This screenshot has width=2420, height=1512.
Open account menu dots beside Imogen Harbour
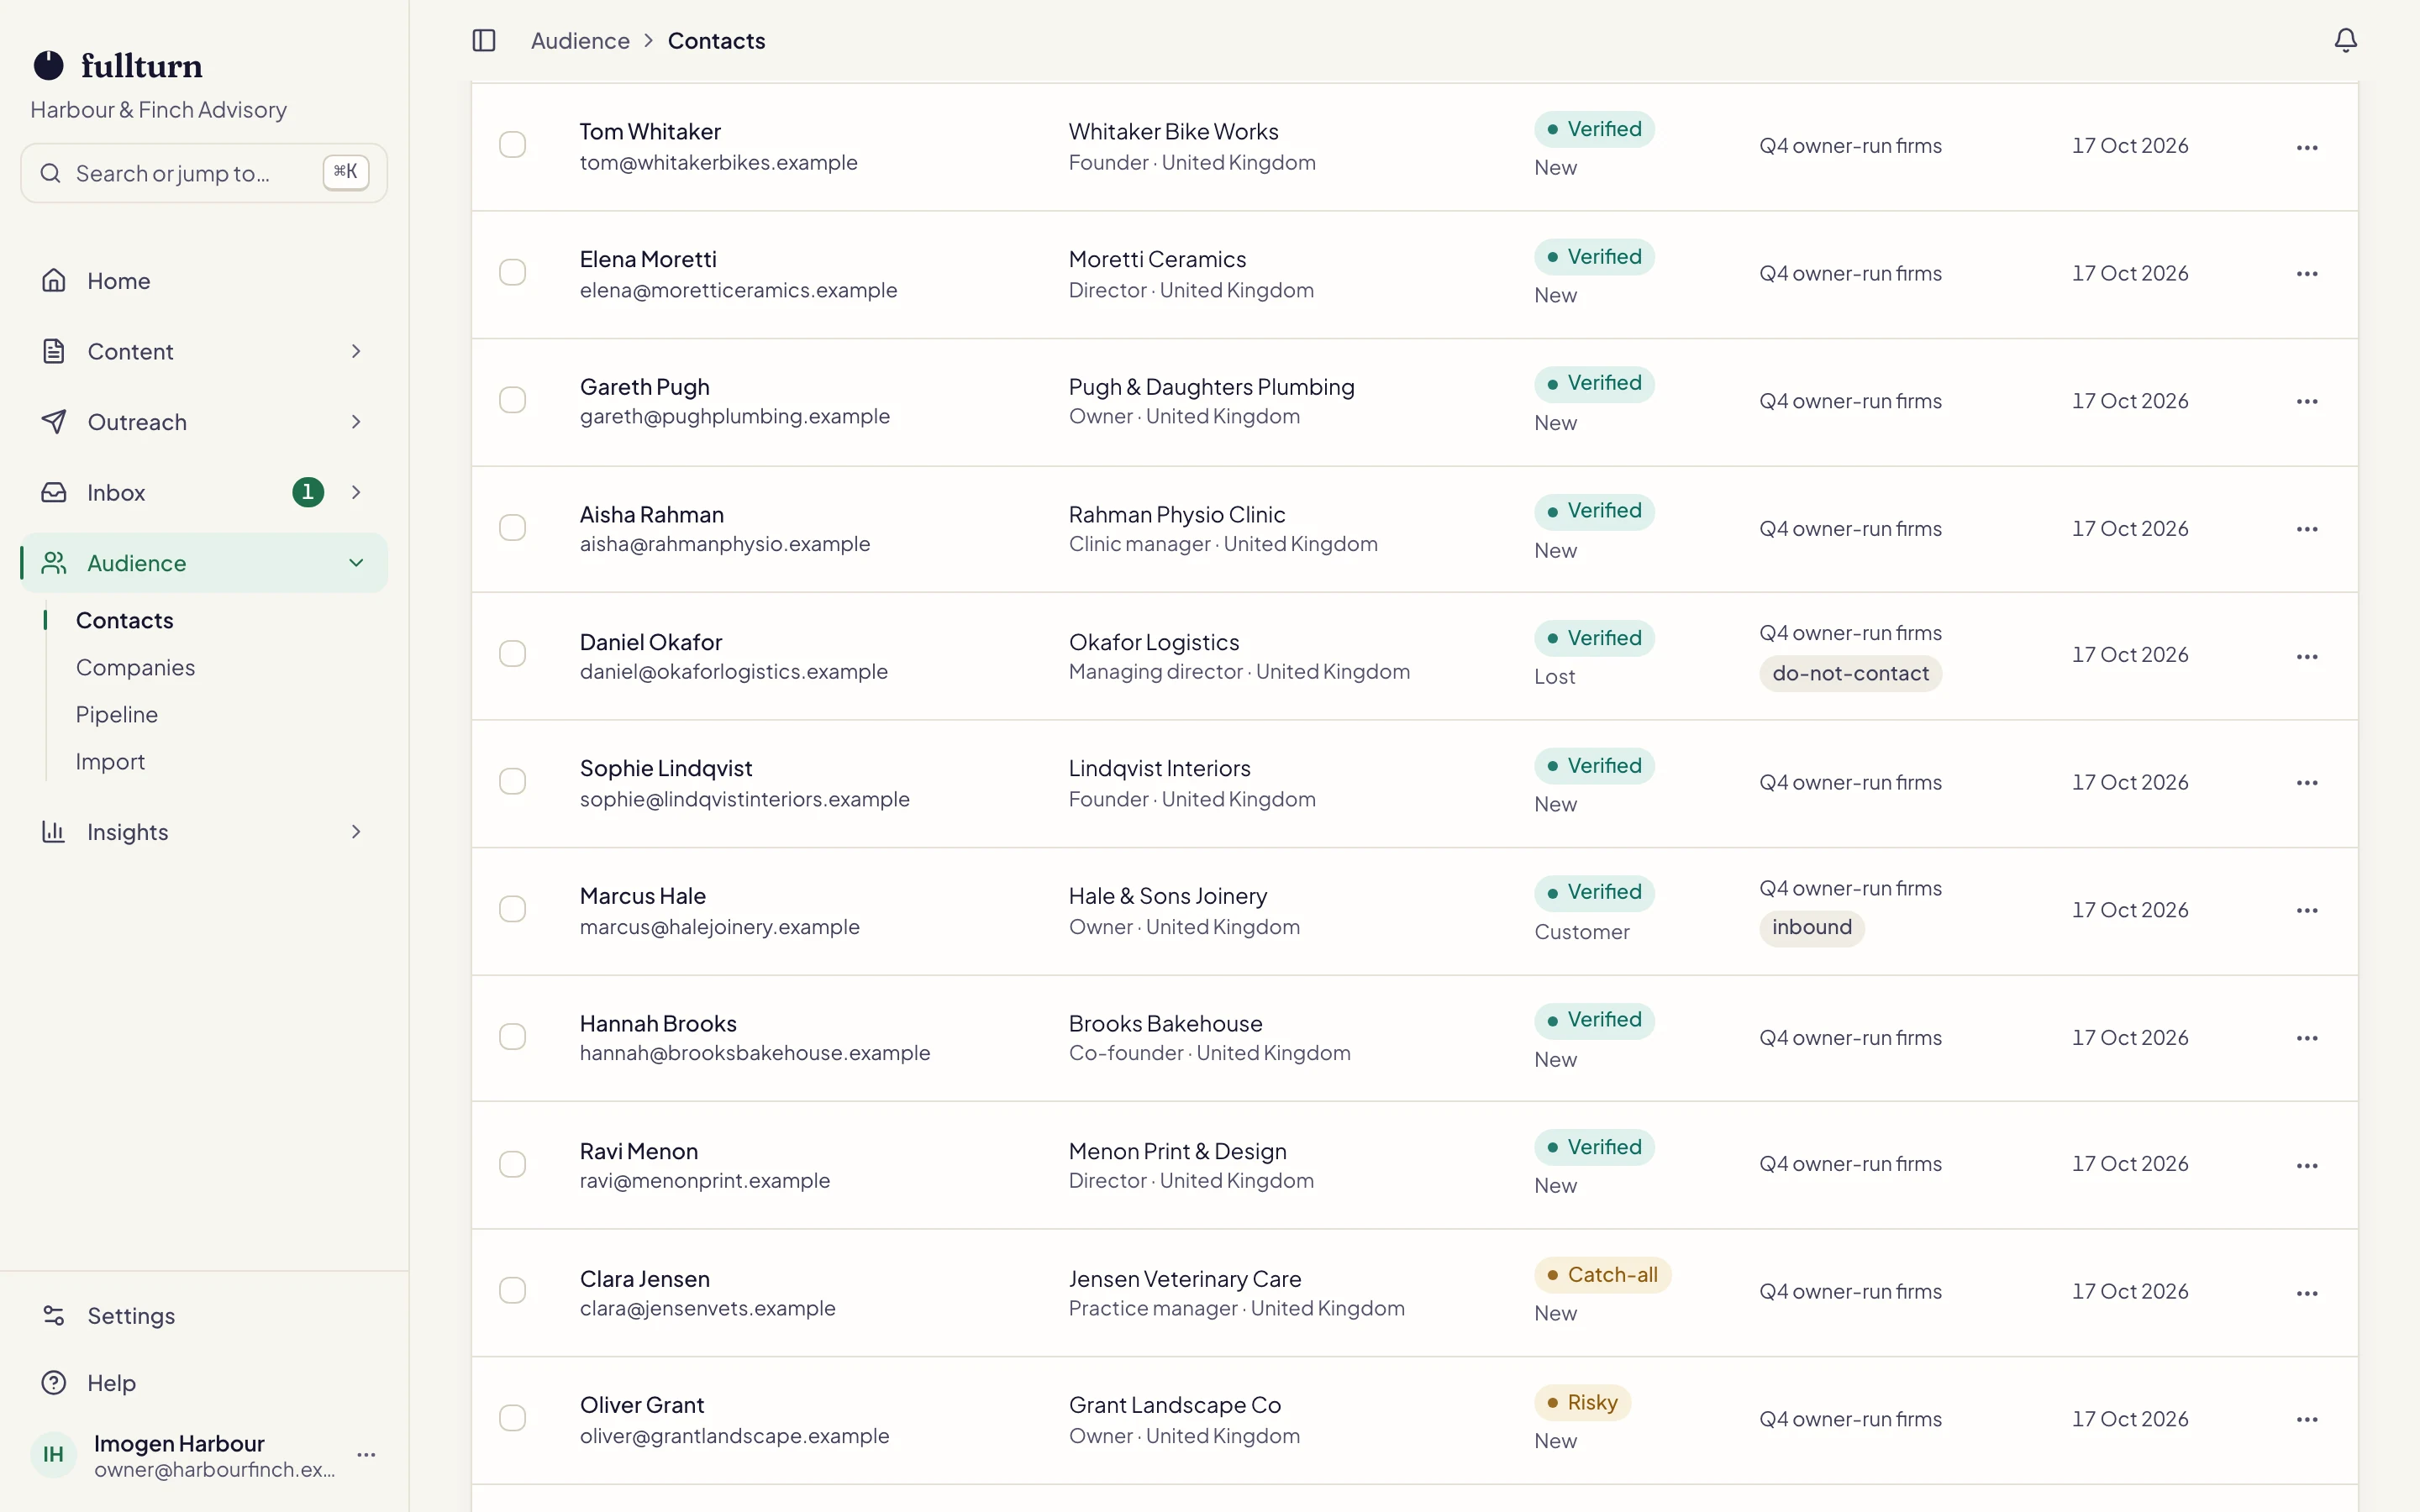(366, 1454)
